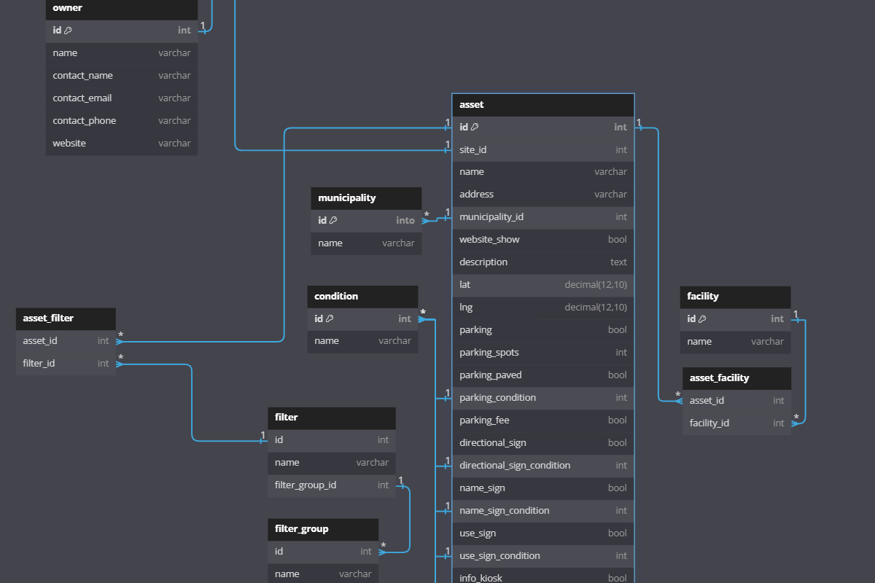Click the municipality name field
The width and height of the screenshot is (875, 583).
pos(366,243)
